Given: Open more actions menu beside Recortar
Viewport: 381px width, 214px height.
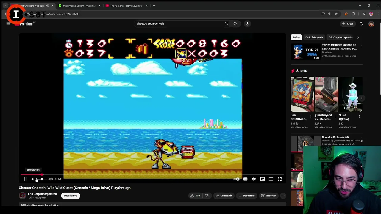Looking at the screenshot, I should pos(283,196).
